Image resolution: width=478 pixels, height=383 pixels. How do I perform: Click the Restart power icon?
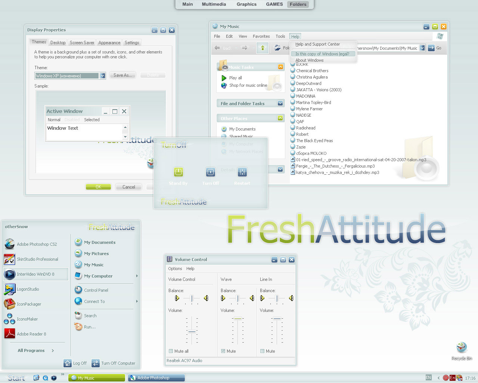pyautogui.click(x=242, y=172)
